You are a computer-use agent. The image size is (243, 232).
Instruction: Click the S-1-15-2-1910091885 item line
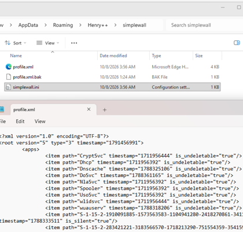pyautogui.click(x=144, y=215)
